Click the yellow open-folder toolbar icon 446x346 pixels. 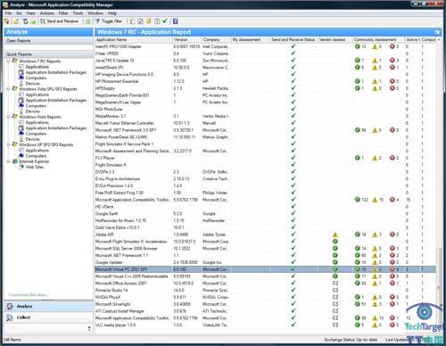tap(16, 21)
